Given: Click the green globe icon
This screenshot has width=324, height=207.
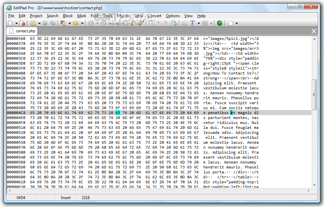Looking at the screenshot, I should coord(220,23).
